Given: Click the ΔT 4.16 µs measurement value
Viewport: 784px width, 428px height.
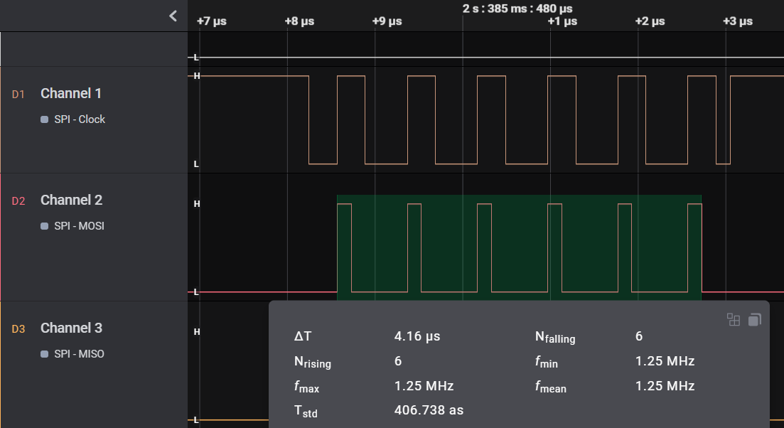Looking at the screenshot, I should pos(417,336).
